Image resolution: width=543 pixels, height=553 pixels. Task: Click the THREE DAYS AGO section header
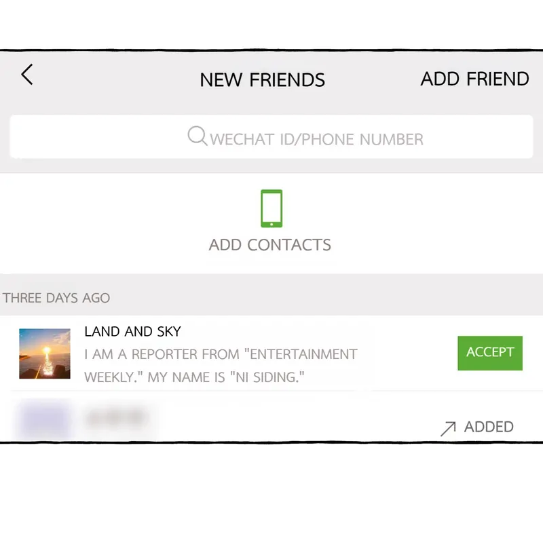click(56, 298)
